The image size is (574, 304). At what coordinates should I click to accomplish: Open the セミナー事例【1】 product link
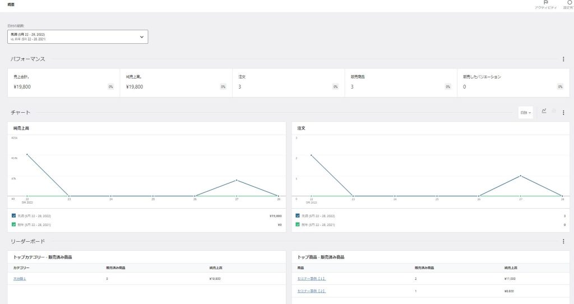[311, 279]
